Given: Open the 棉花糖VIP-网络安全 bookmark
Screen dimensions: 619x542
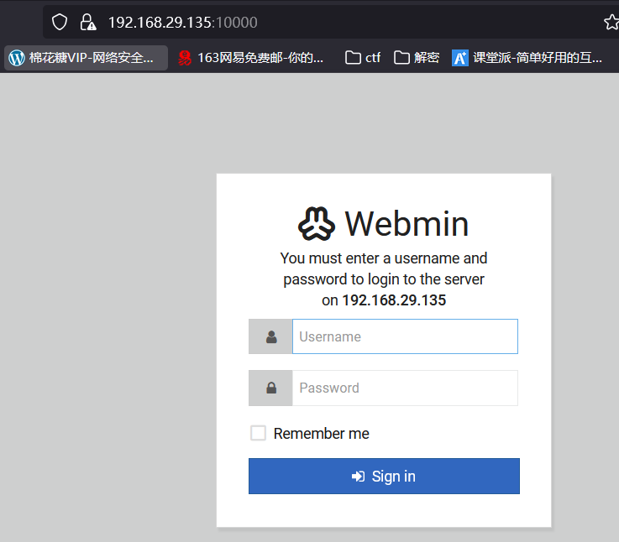Looking at the screenshot, I should [86, 58].
